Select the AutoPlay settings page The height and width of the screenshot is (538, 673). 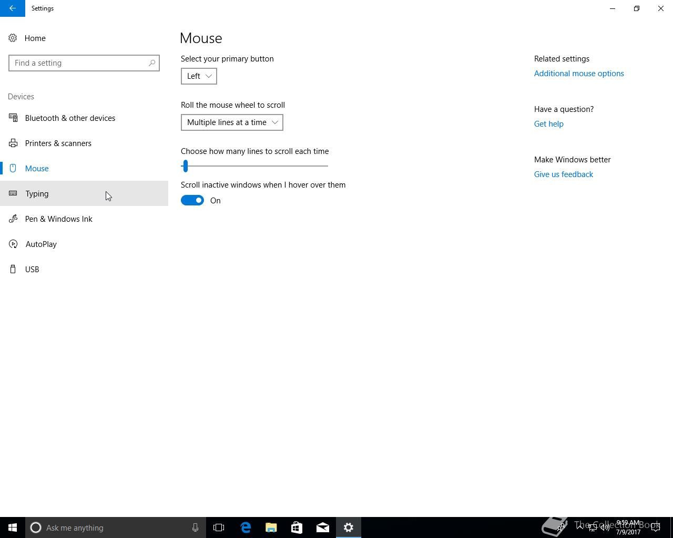click(84, 244)
